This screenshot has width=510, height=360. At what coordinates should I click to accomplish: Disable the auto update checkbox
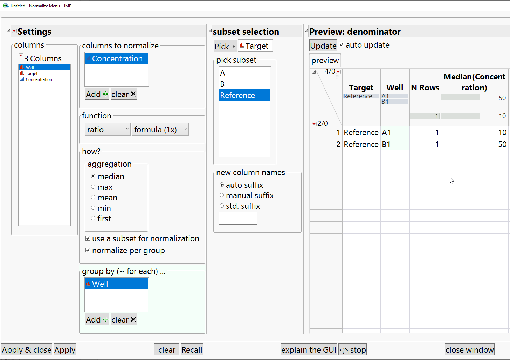(342, 45)
